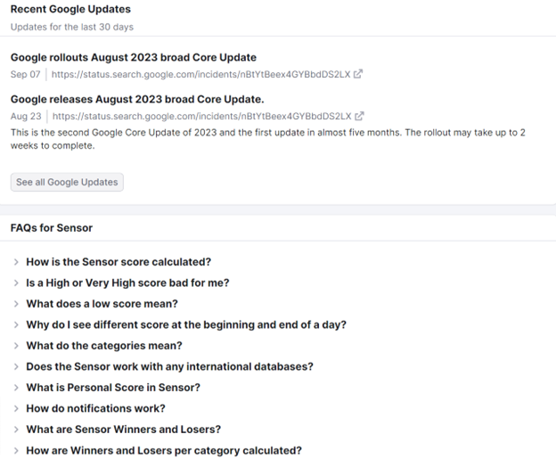Screen dimensions: 556x467
Task: Expand chevron for categories mean FAQ
Action: (16, 346)
